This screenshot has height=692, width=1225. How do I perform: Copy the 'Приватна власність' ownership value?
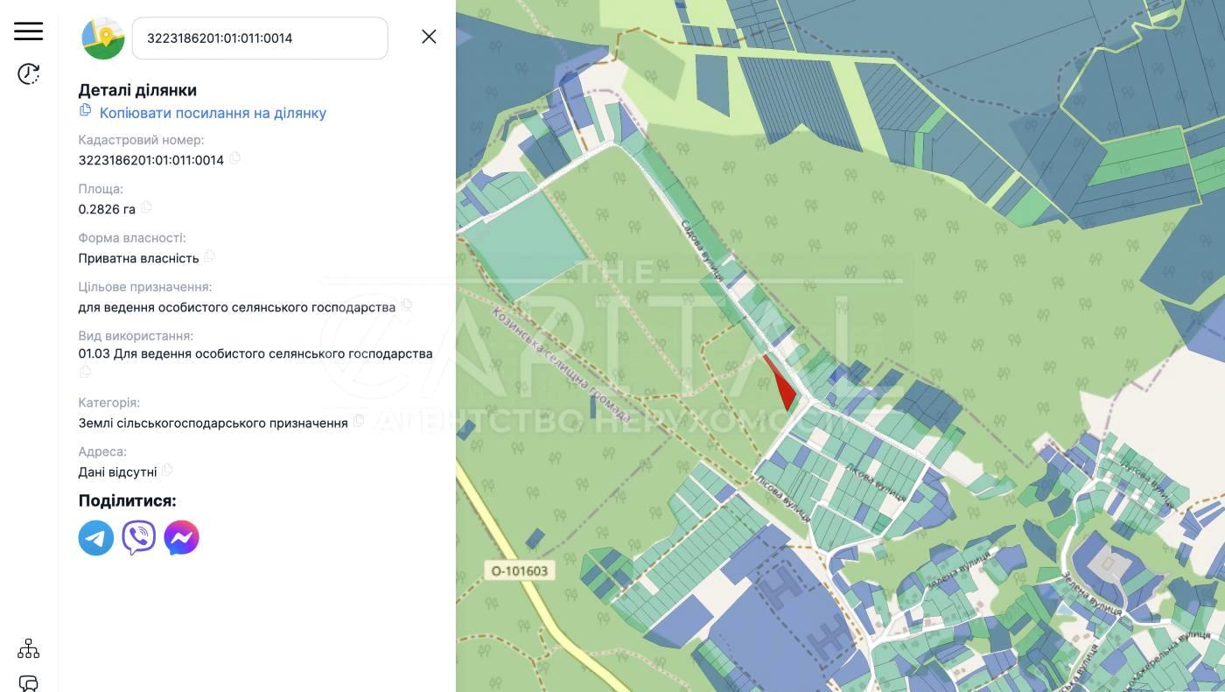pyautogui.click(x=210, y=257)
